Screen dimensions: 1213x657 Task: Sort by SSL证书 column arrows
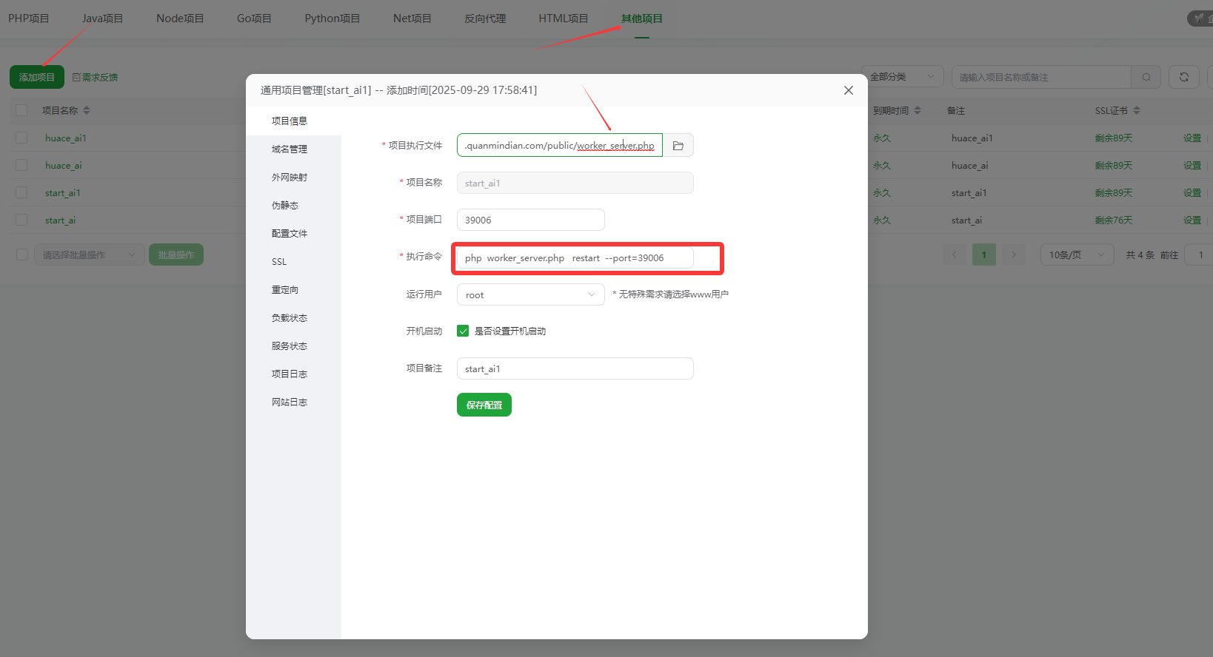[1137, 110]
